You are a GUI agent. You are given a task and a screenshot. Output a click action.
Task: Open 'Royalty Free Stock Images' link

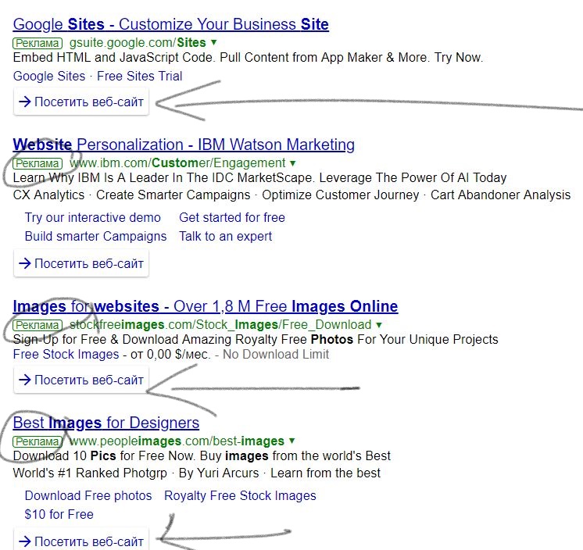pos(240,496)
